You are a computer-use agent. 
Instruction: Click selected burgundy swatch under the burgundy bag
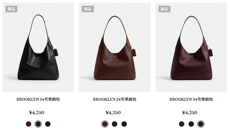click(201, 124)
